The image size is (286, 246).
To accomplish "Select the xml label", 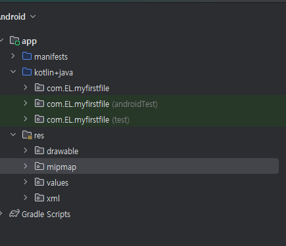I will pyautogui.click(x=53, y=199).
